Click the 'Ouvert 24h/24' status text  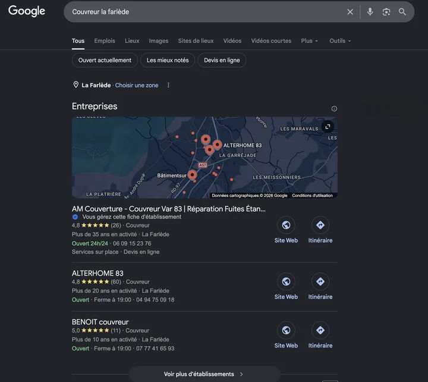click(x=90, y=243)
